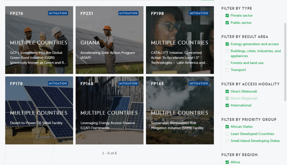Uncheck Energy generation and access filter
The height and width of the screenshot is (165, 287).
(x=227, y=44)
